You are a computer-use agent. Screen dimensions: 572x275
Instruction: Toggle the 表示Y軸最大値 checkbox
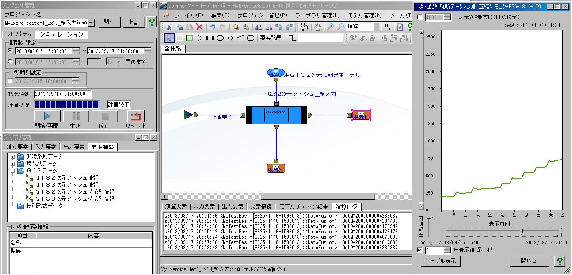click(420, 17)
